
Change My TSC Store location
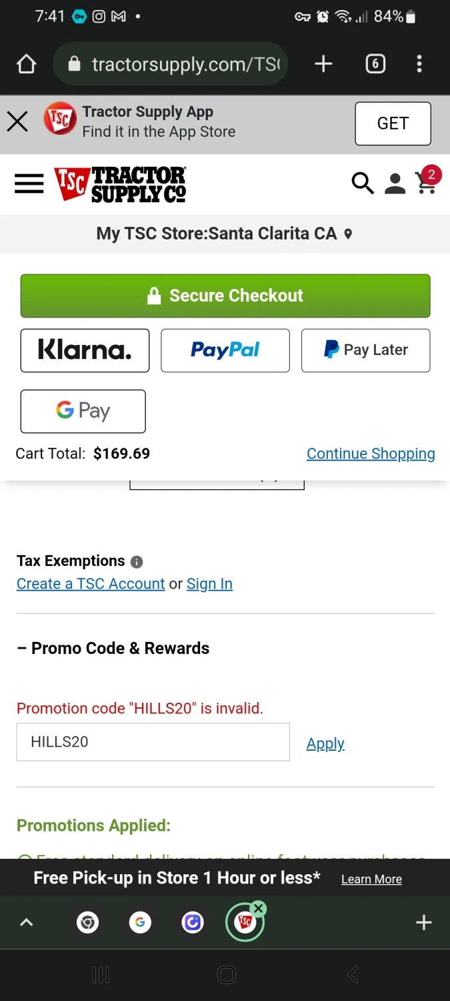pos(225,234)
